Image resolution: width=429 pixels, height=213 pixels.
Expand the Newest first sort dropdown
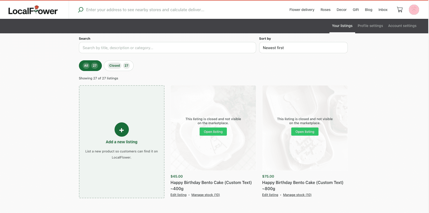pos(303,48)
